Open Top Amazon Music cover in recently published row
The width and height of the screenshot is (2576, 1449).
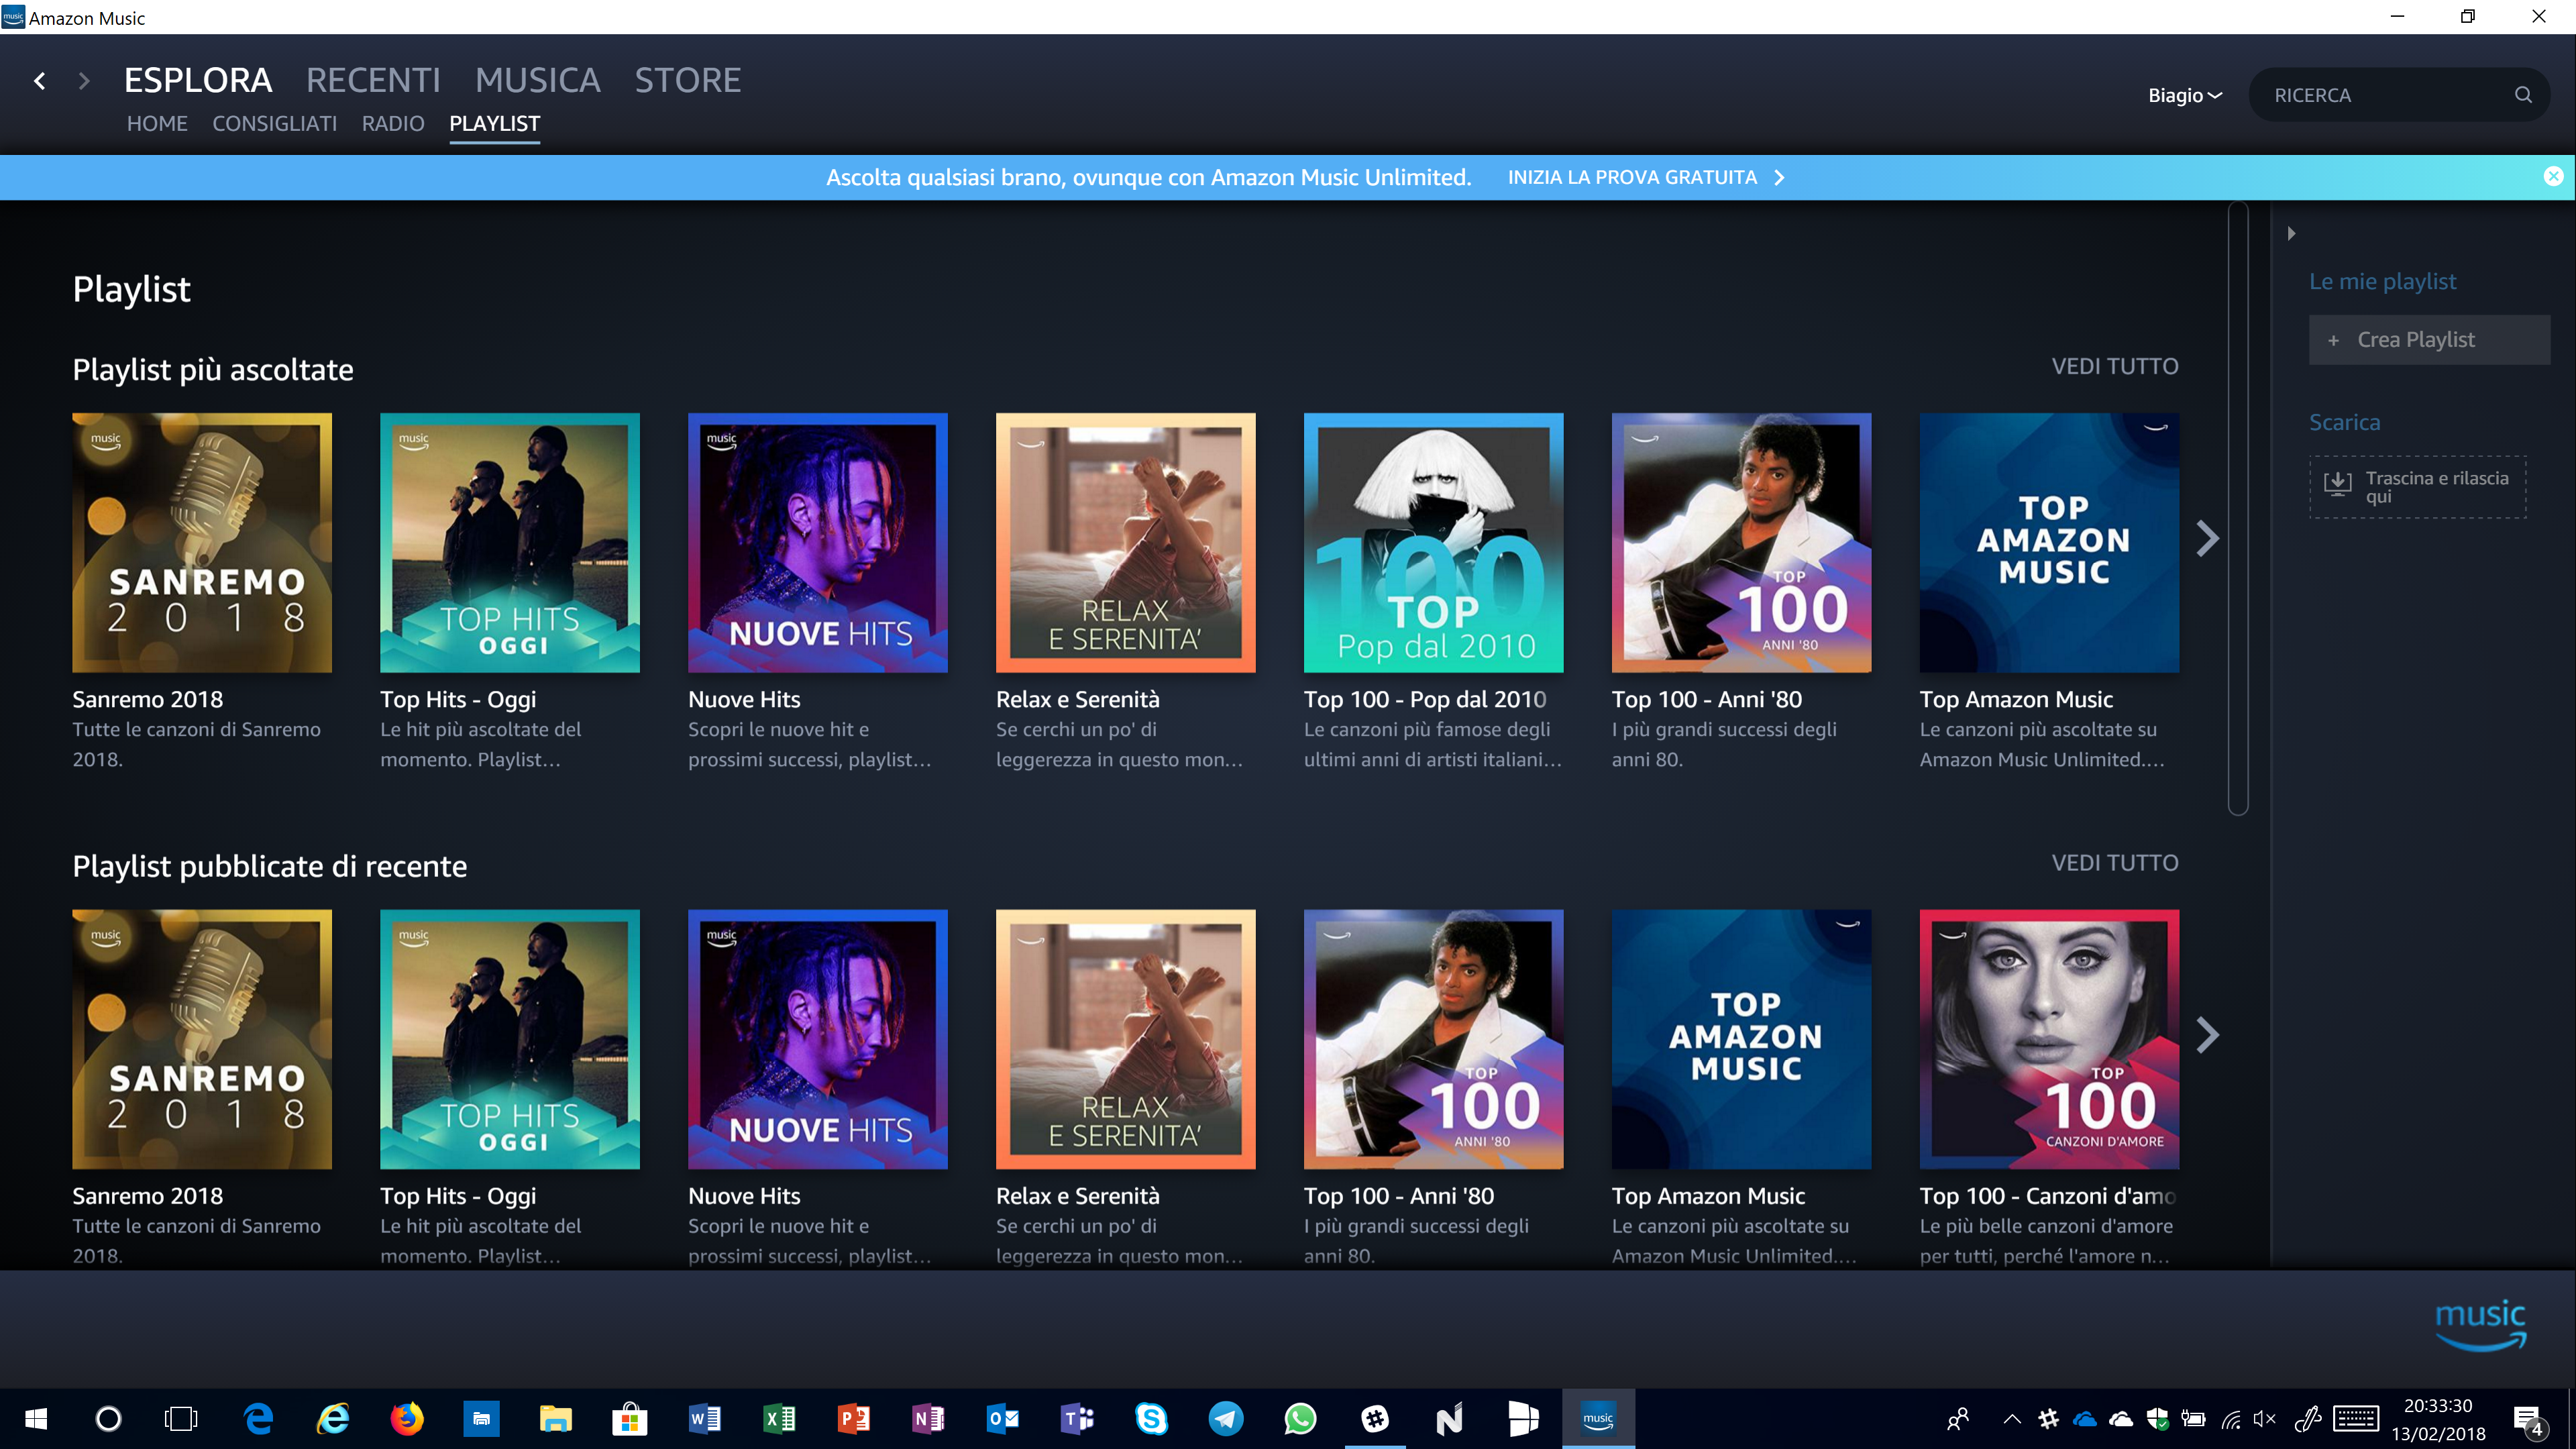click(1741, 1039)
